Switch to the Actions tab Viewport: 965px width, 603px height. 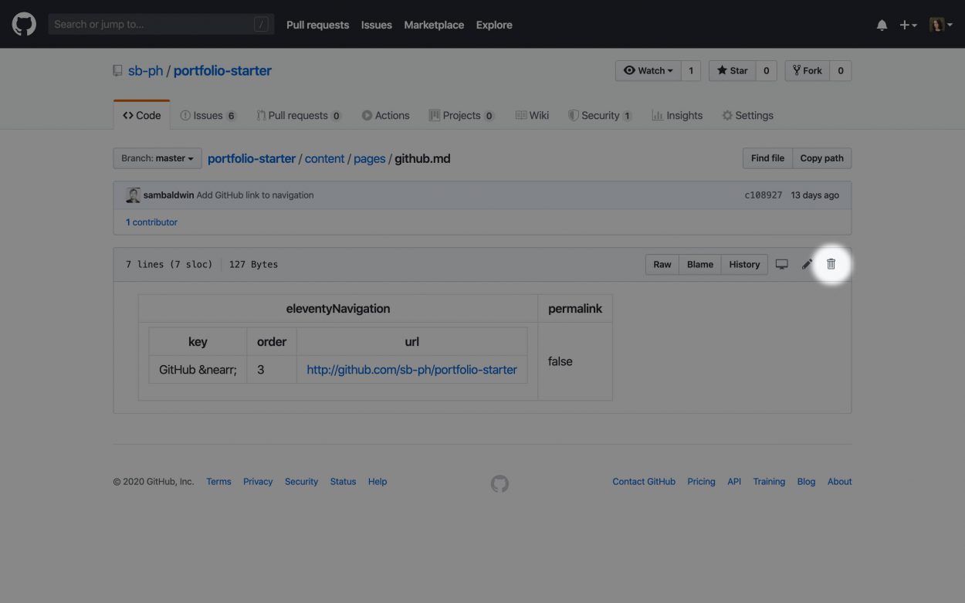click(x=386, y=115)
